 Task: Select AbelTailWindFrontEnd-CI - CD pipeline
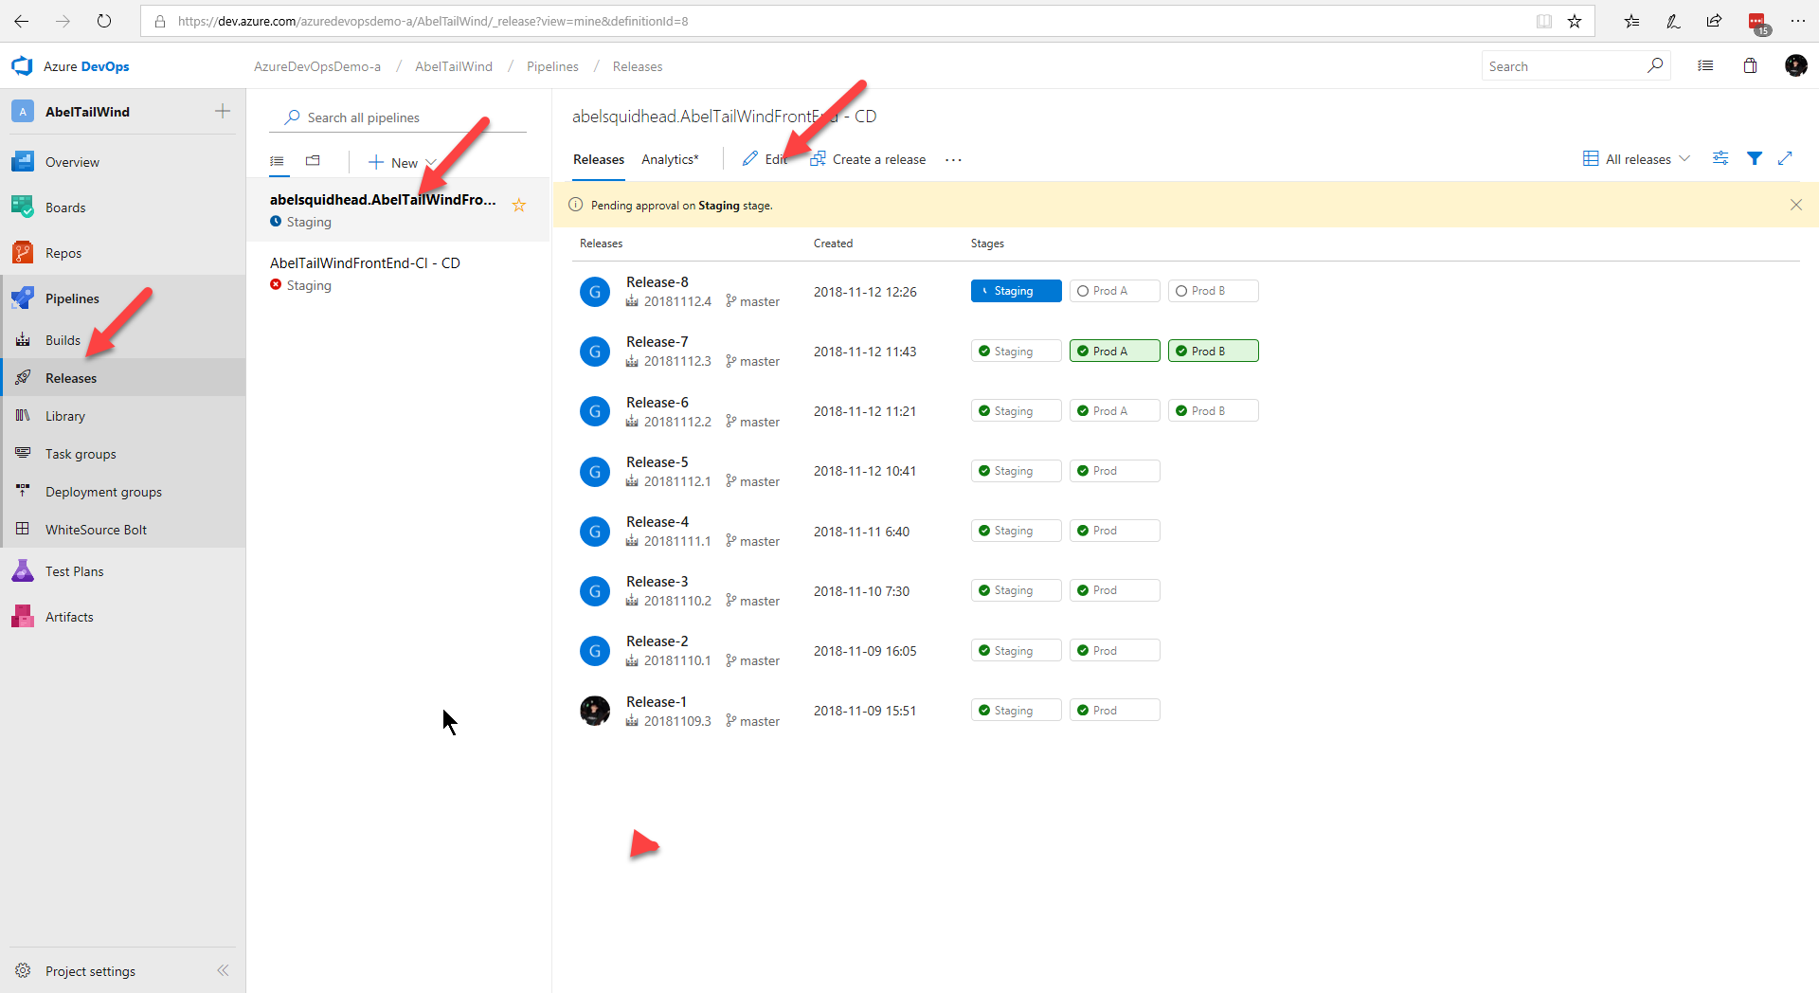pyautogui.click(x=398, y=273)
